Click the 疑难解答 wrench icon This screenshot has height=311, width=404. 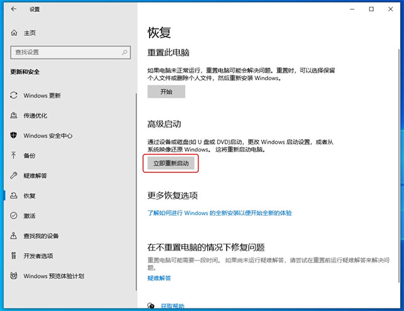click(14, 175)
